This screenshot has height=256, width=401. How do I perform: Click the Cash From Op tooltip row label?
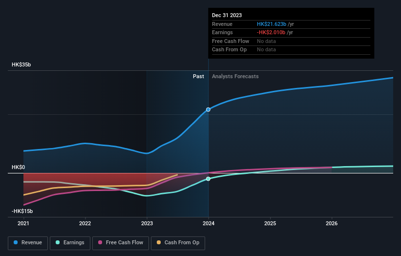[229, 50]
